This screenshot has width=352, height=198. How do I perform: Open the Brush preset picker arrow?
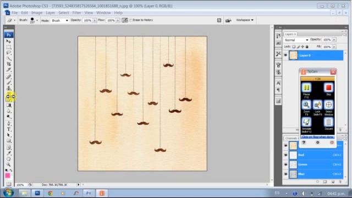(x=37, y=20)
